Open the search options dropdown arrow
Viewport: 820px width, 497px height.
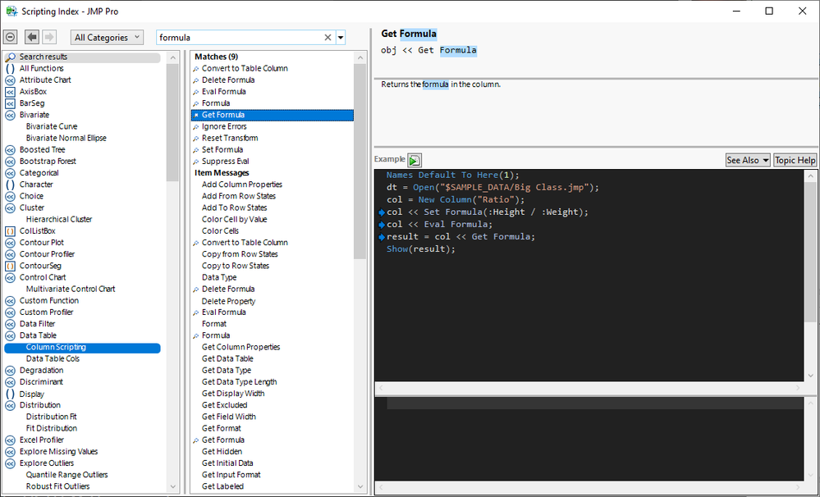point(341,38)
